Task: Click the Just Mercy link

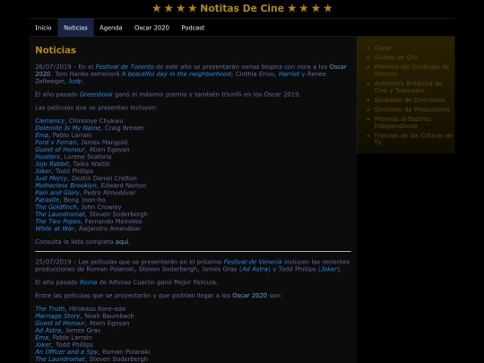Action: click(x=51, y=178)
